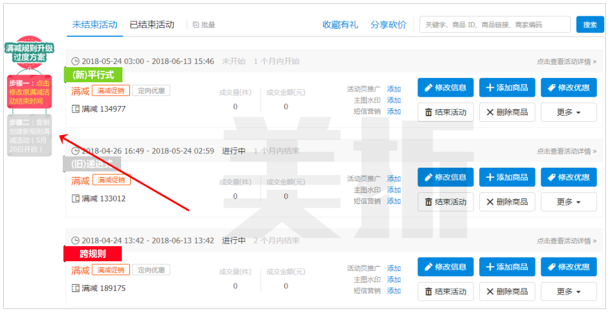Switch to 已结束活动 tab
The image size is (611, 314).
[151, 25]
